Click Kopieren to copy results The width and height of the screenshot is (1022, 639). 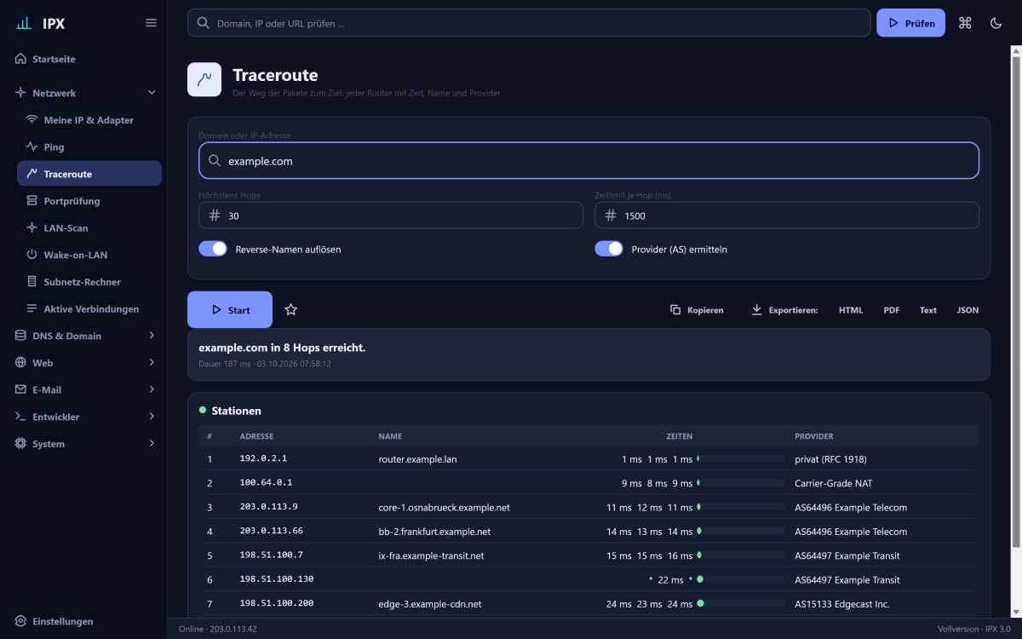tap(697, 310)
